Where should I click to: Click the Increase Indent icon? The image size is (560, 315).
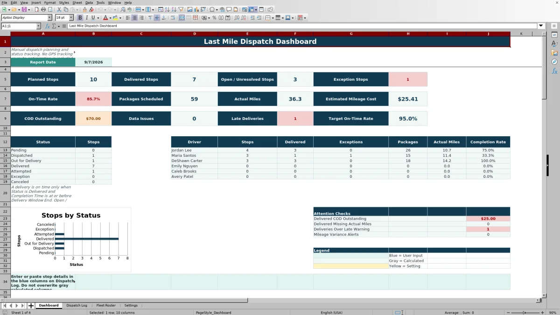tap(253, 18)
